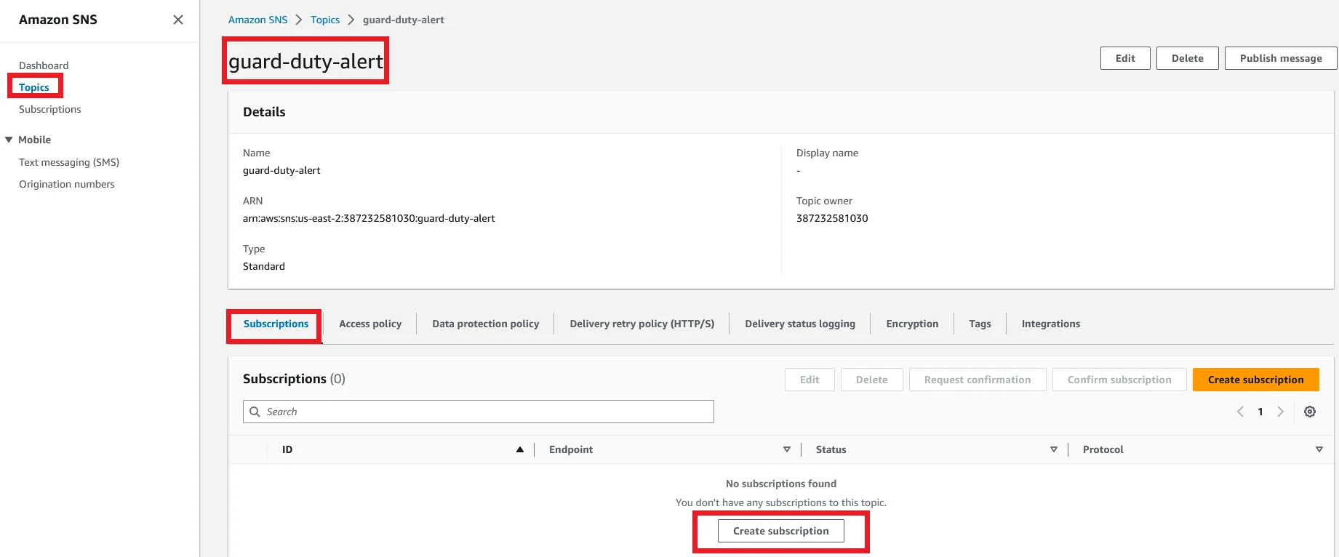Switch to the Access policy tab
Image resolution: width=1339 pixels, height=557 pixels.
pyautogui.click(x=369, y=324)
